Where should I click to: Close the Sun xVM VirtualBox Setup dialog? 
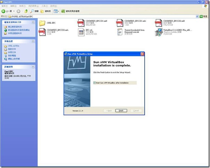pos(142,54)
